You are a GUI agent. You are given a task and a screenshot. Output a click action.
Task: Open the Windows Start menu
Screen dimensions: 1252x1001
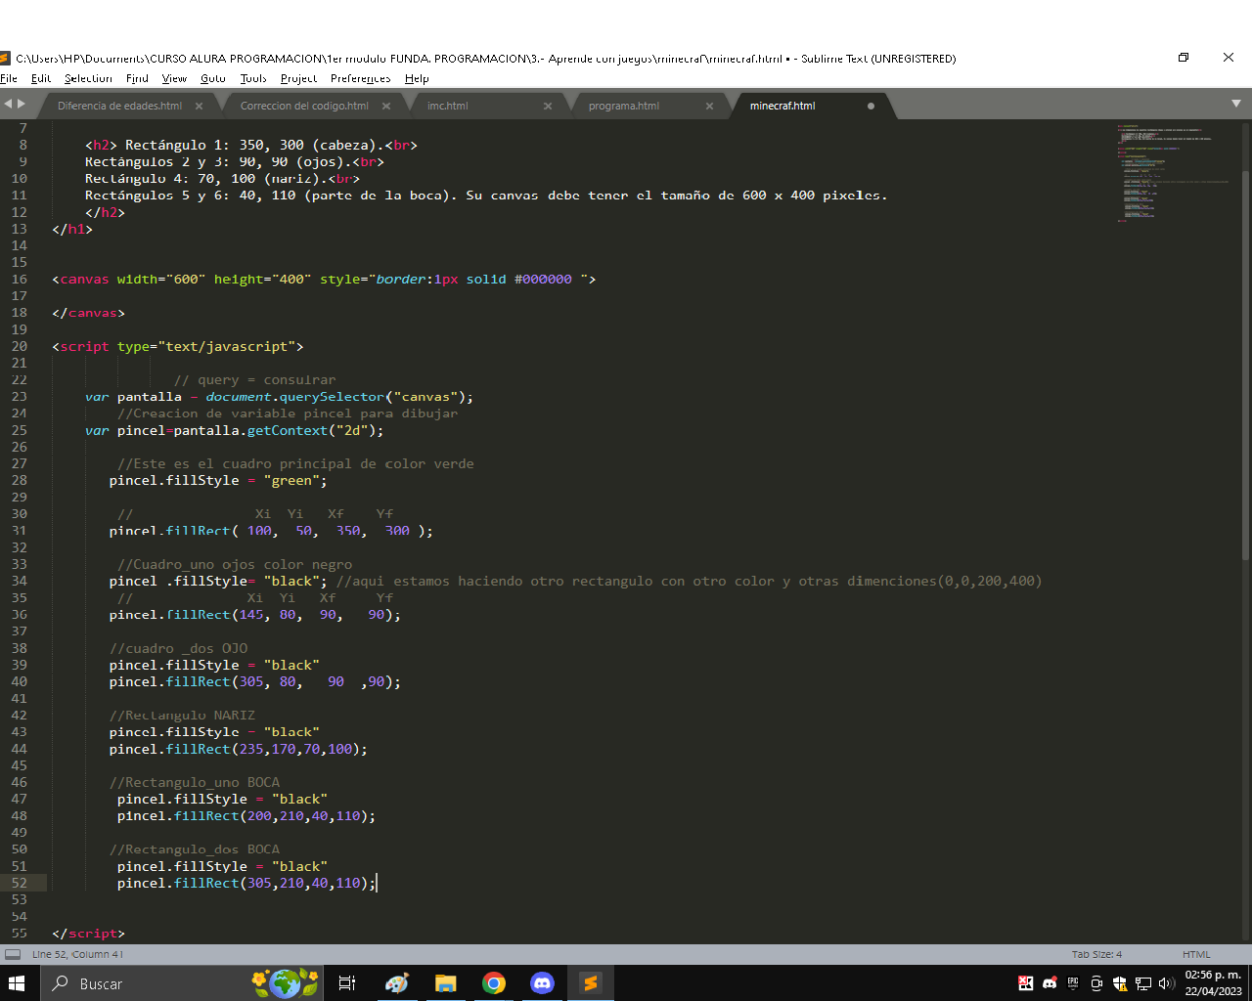pos(17,983)
